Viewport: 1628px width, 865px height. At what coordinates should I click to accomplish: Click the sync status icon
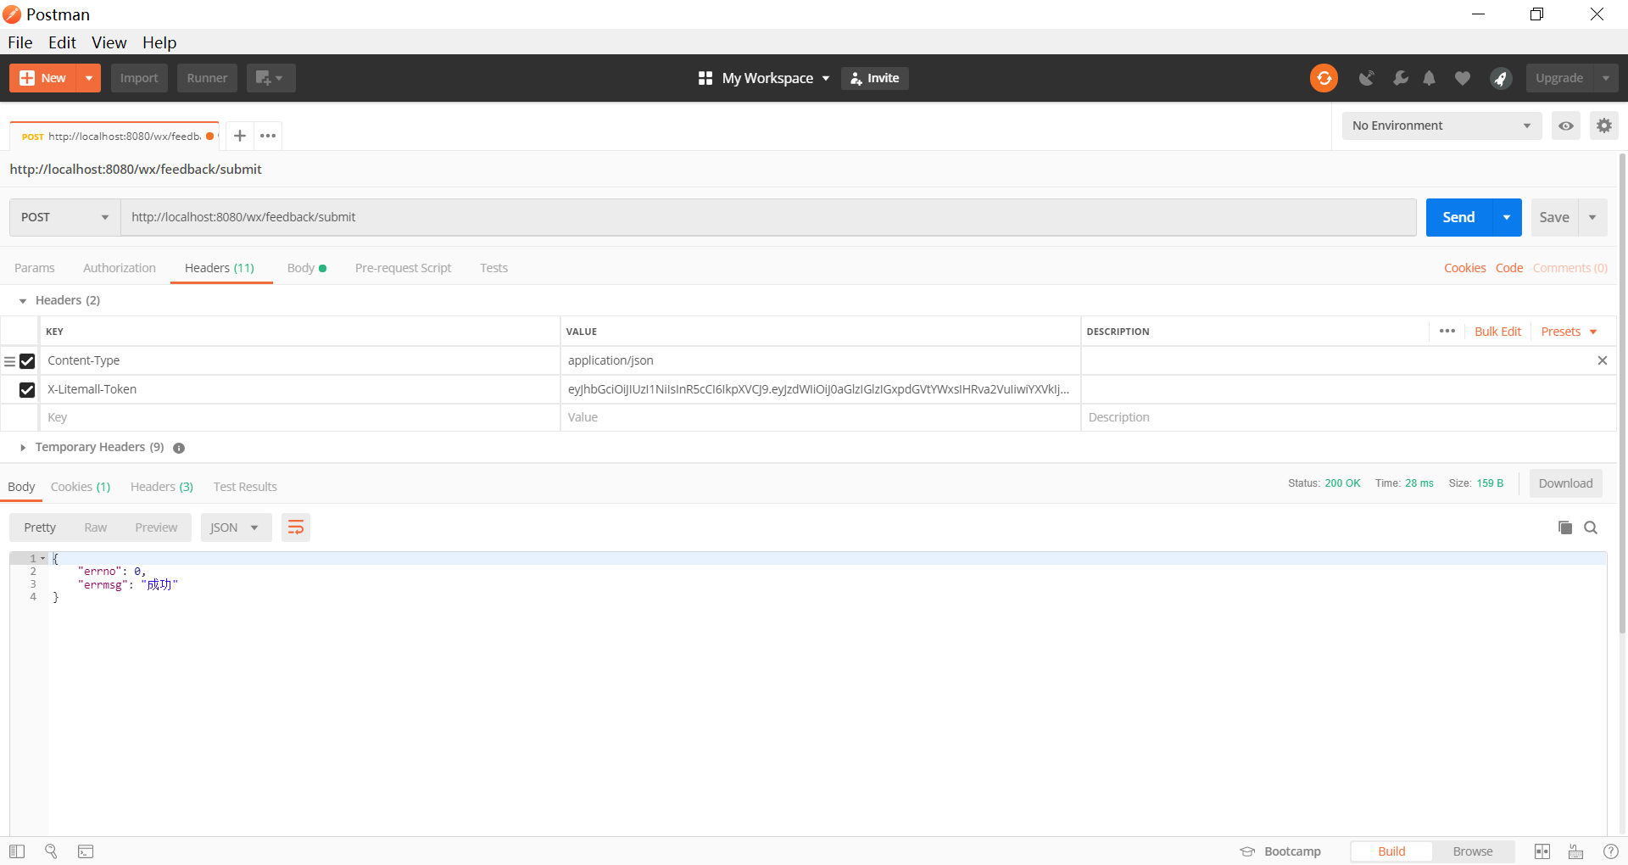1324,78
